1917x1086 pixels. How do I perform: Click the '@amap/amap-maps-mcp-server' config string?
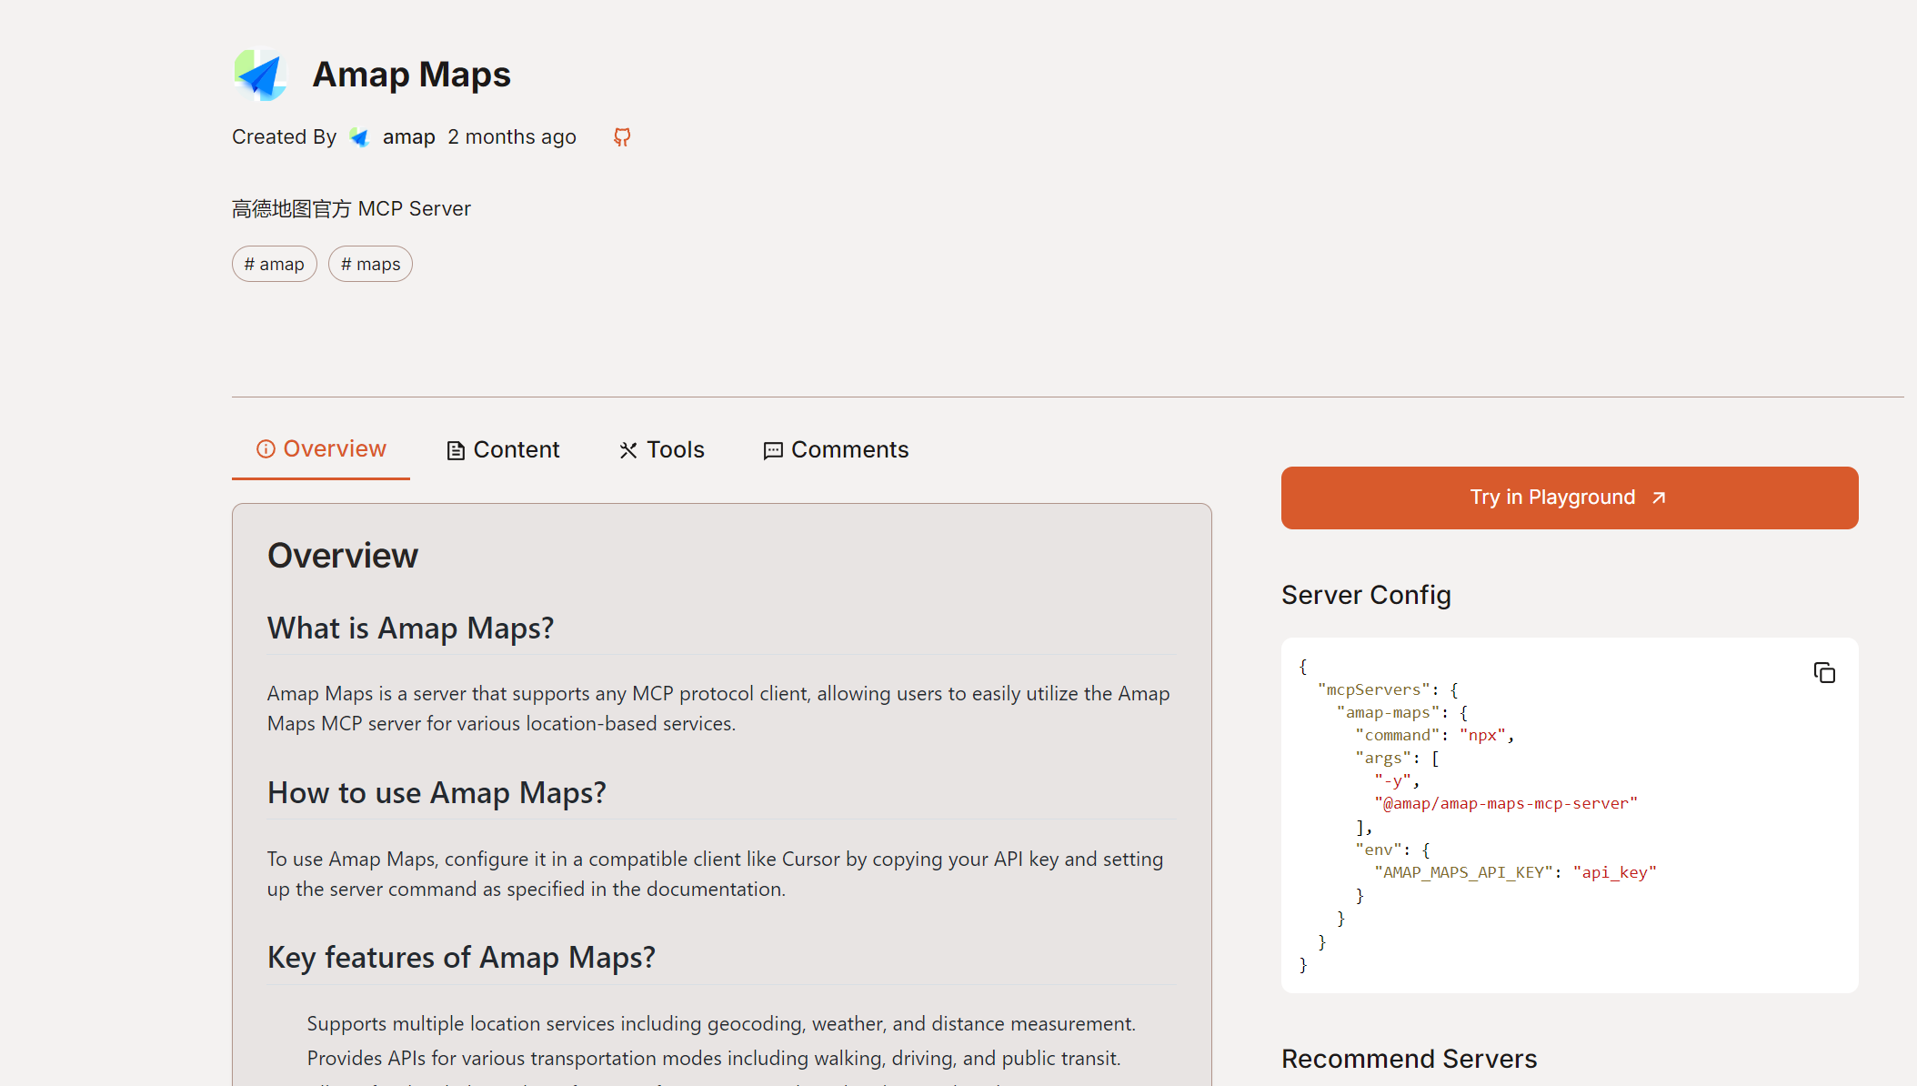click(x=1506, y=804)
